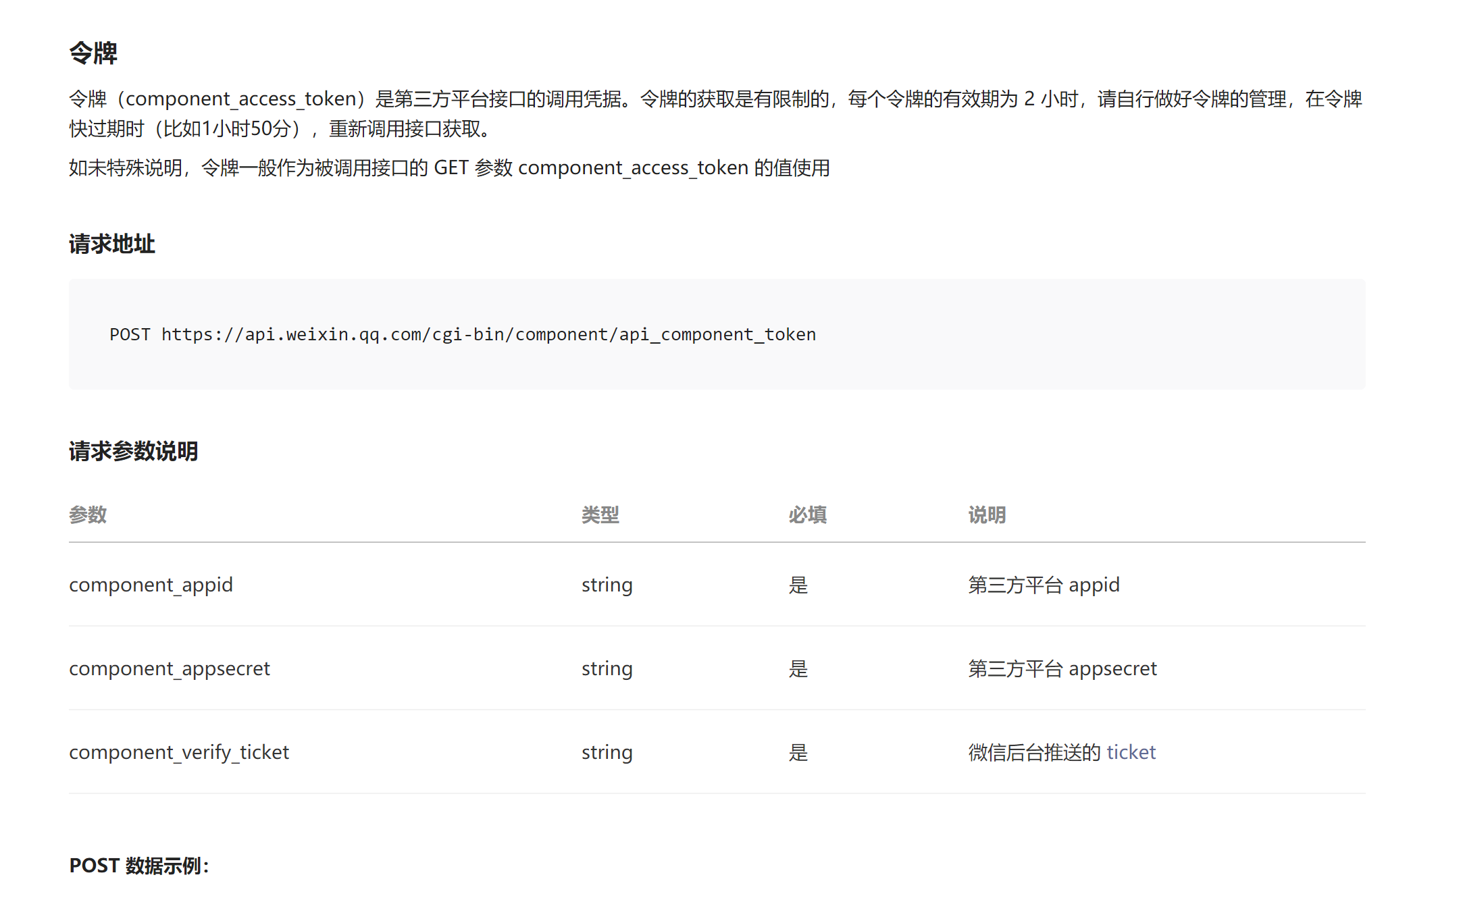
Task: Click the paragraph about GET 参数 usage
Action: [449, 167]
